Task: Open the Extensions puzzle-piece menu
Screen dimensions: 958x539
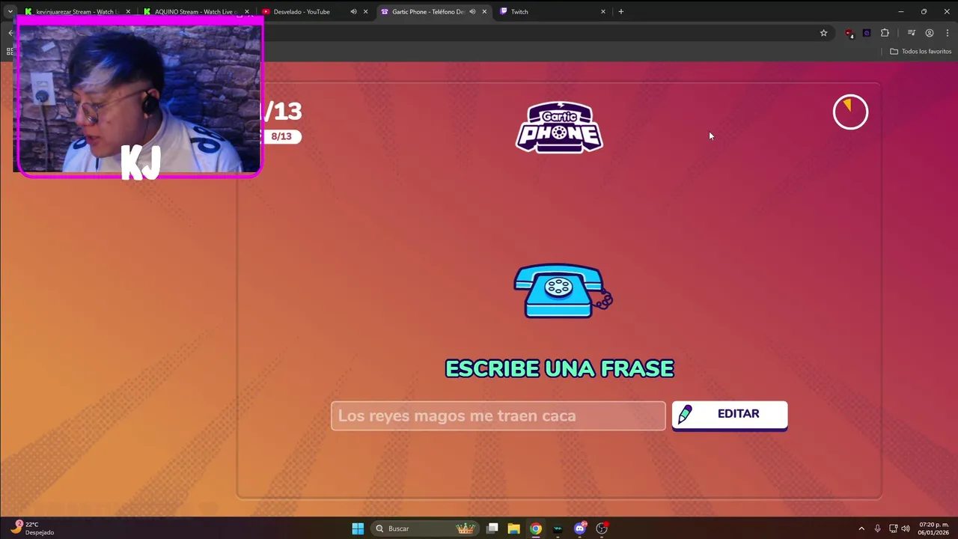Action: (x=885, y=33)
